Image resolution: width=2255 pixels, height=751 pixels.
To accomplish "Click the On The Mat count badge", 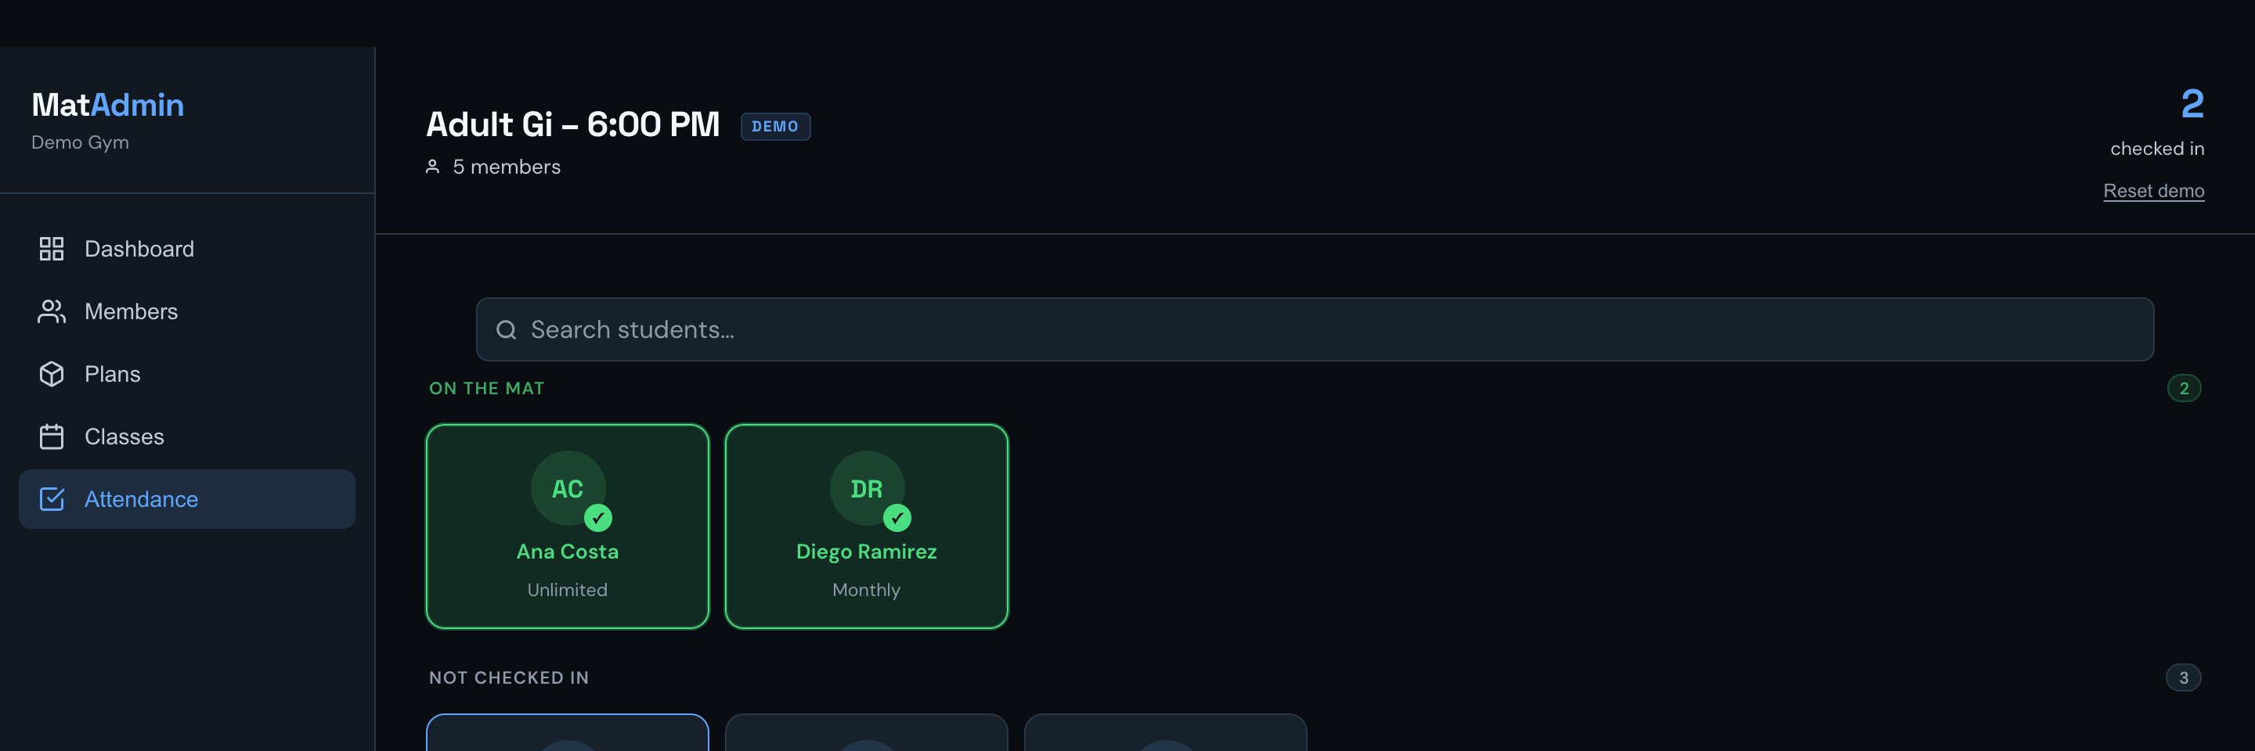I will point(2183,388).
